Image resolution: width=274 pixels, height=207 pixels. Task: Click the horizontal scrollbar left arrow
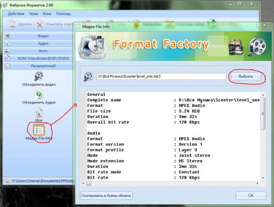click(x=83, y=183)
